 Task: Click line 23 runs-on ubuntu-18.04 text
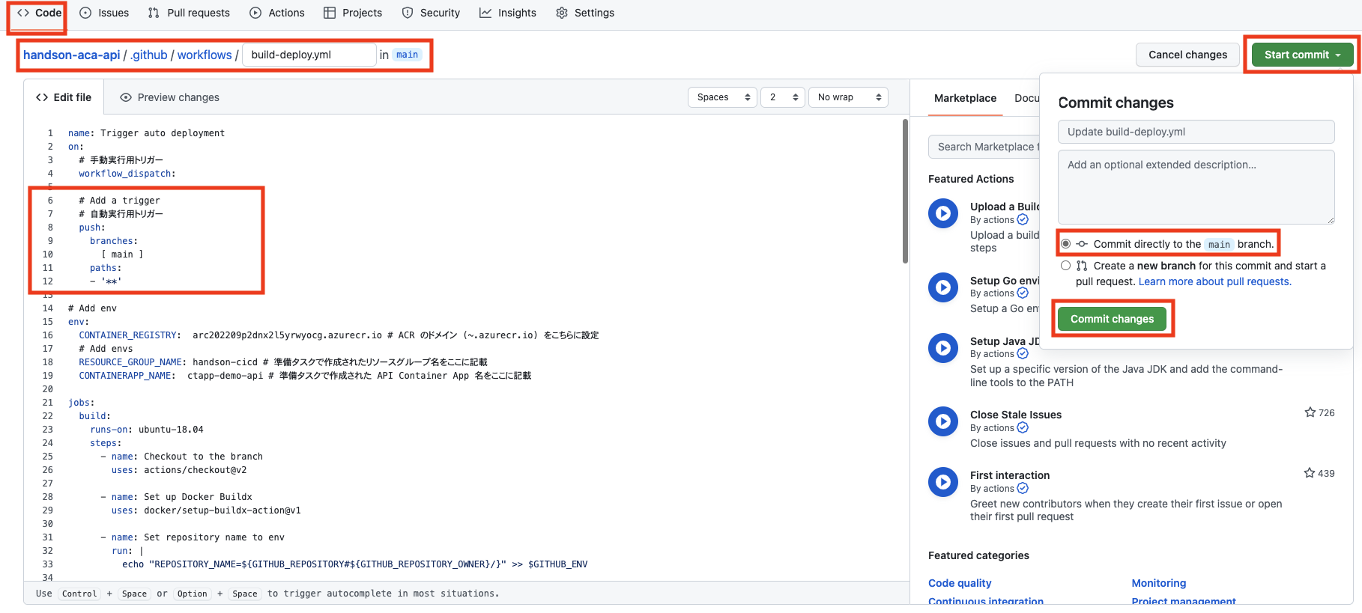click(x=147, y=430)
